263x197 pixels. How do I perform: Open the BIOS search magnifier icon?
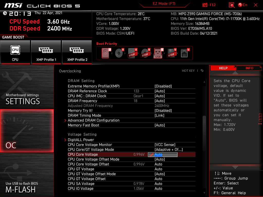click(232, 5)
